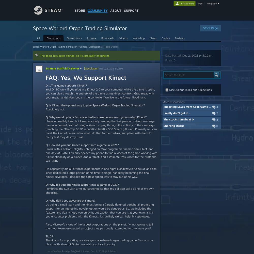
Task: Click the 'Topic Details' breadcrumb text
Action: (x=111, y=47)
